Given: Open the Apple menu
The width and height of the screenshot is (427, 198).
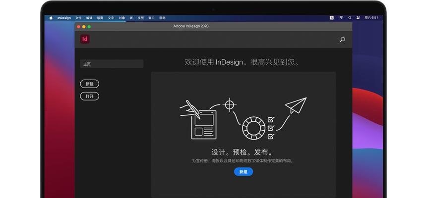Looking at the screenshot, I should [x=51, y=18].
